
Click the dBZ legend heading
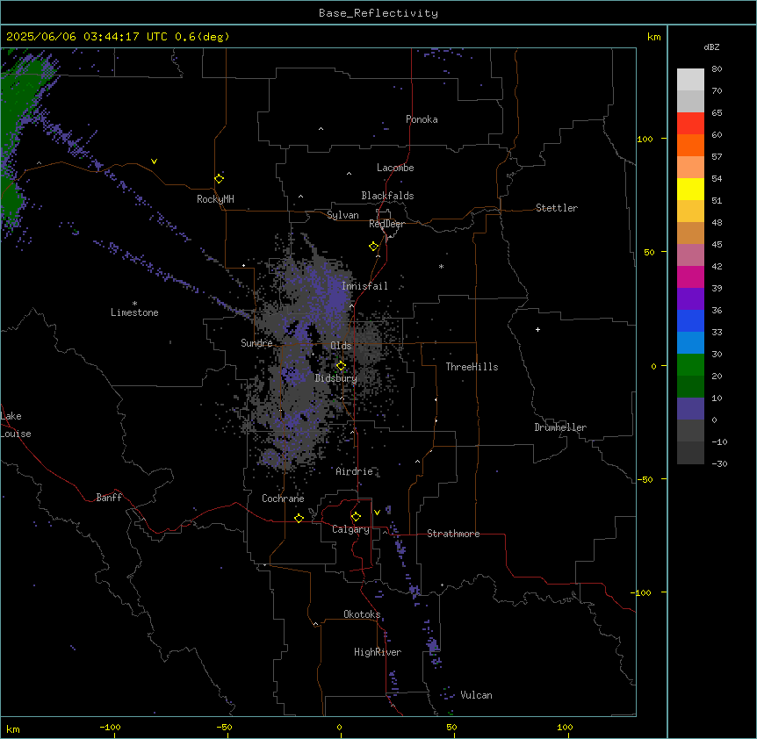tap(711, 47)
